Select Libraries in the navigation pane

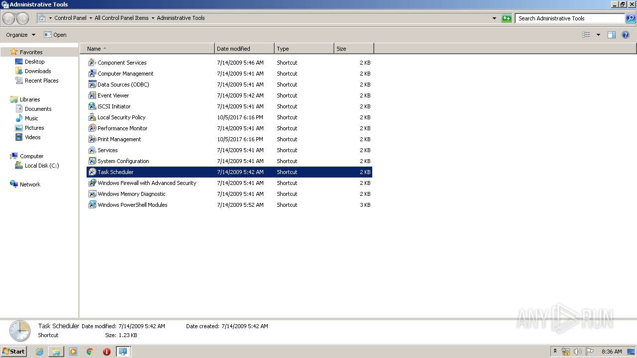tap(30, 99)
